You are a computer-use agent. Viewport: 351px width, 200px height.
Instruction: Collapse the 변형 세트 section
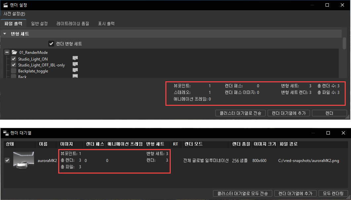tap(4, 33)
